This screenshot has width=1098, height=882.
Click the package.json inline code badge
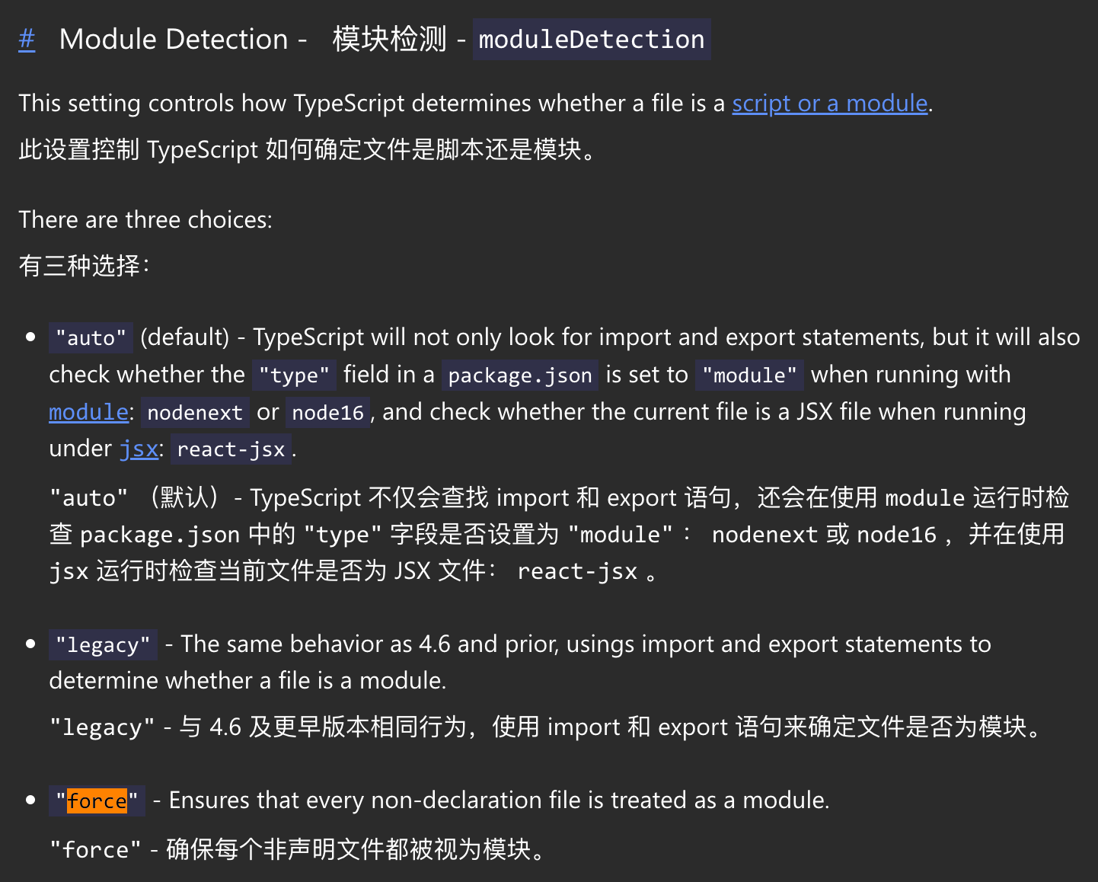tap(519, 375)
